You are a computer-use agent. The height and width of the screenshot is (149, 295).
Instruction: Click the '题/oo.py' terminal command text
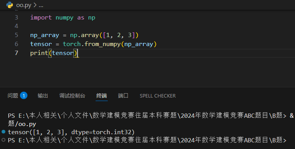click(x=22, y=124)
